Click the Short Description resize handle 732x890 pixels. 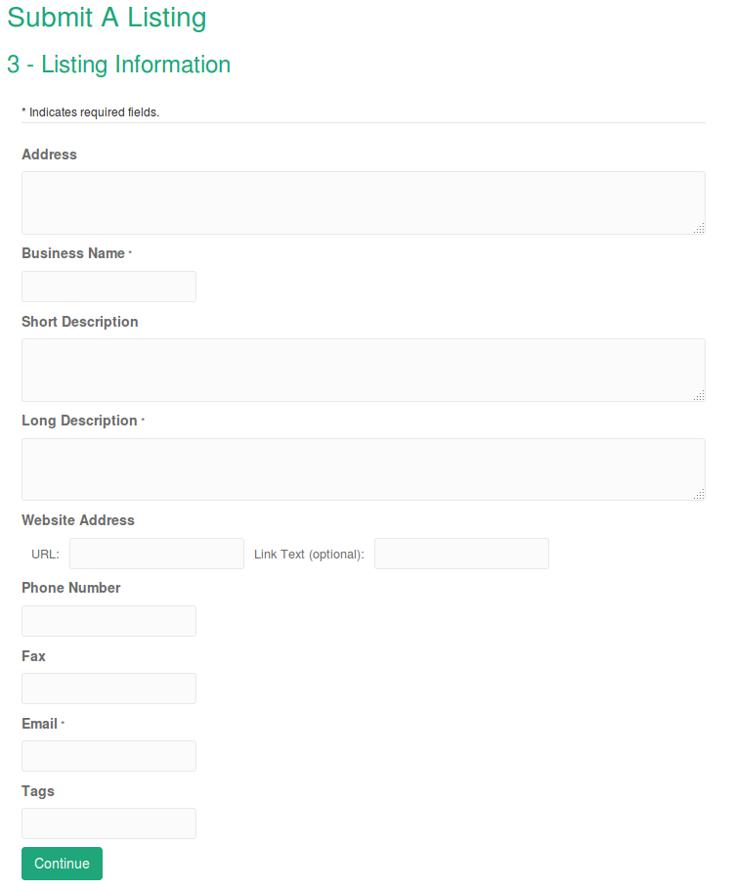(700, 396)
